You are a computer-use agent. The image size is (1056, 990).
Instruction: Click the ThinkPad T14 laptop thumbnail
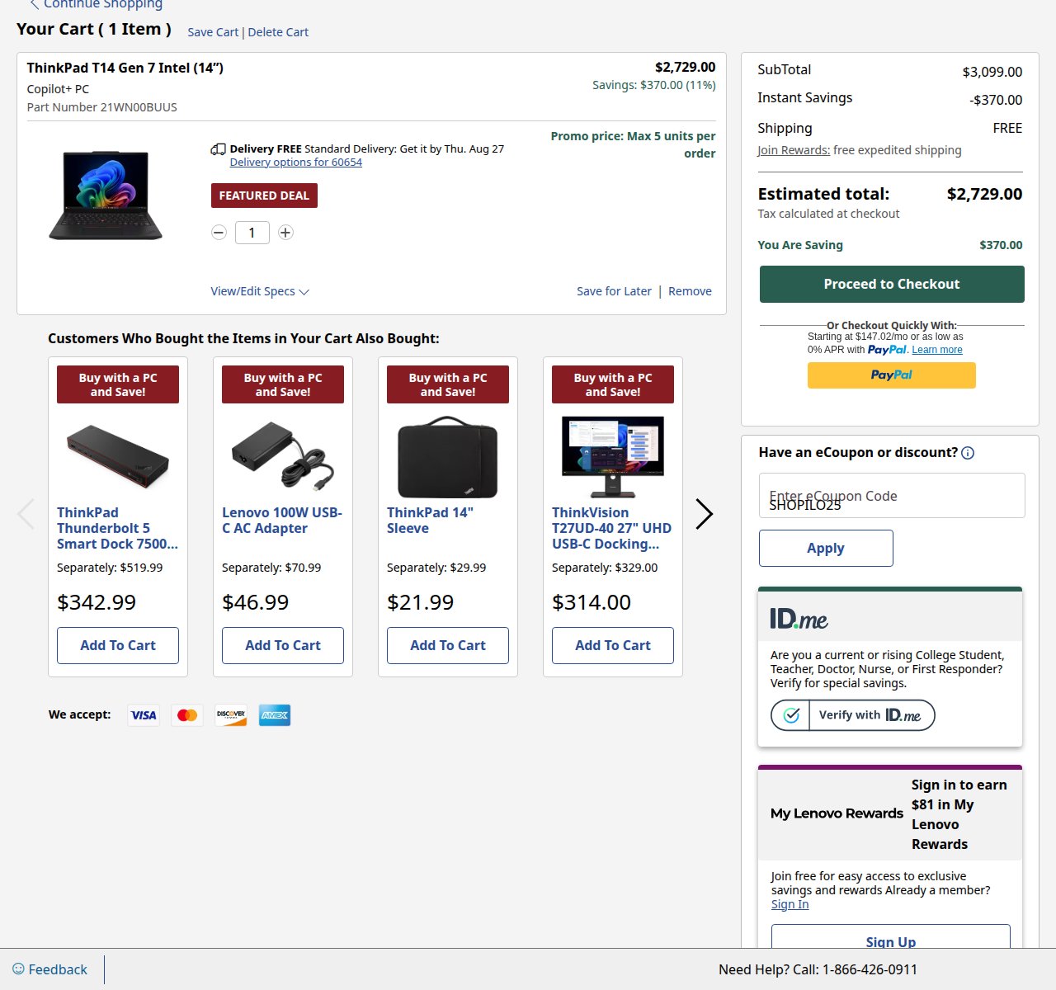click(106, 196)
